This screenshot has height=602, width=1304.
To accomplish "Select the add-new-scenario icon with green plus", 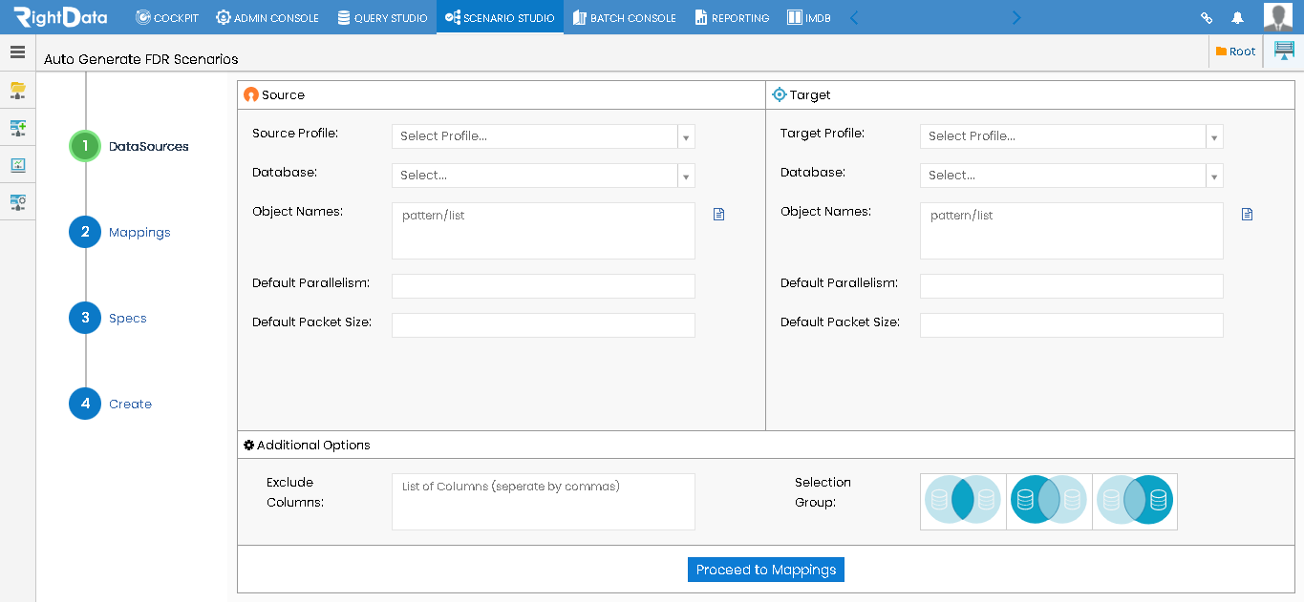I will point(17,127).
